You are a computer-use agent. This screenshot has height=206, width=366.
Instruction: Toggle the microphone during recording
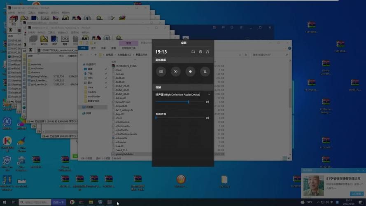(205, 71)
